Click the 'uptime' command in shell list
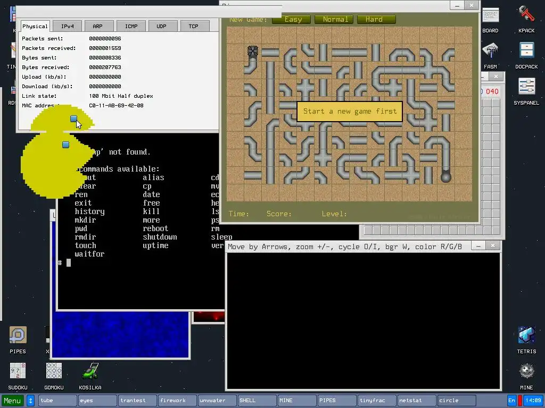545x408 pixels. coord(155,245)
